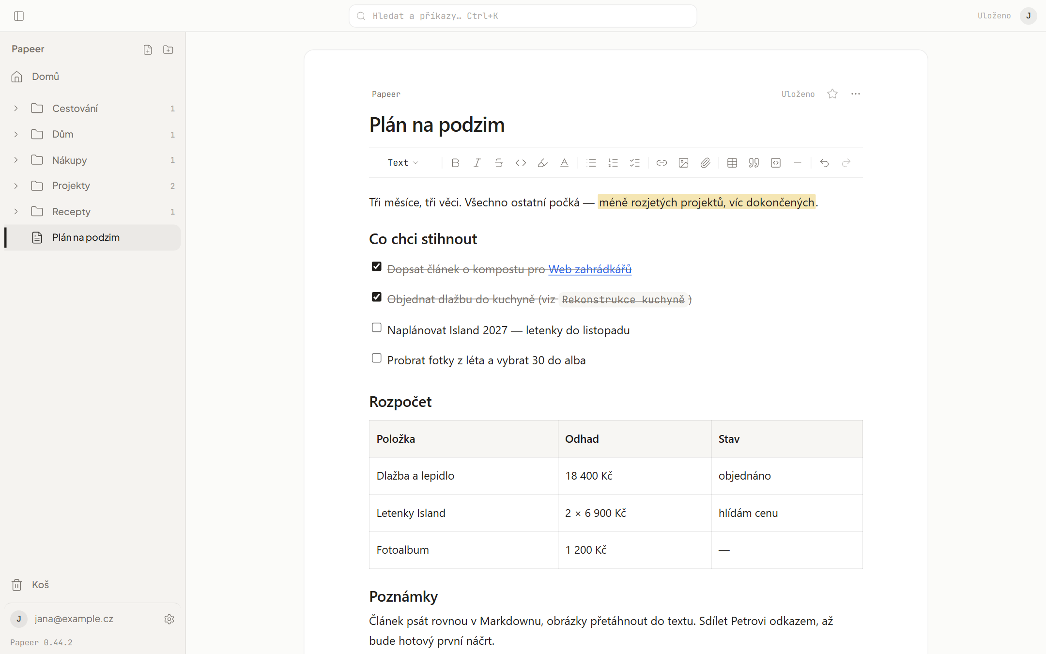The image size is (1046, 654).
Task: Expand the Recepty folder chevron
Action: coord(16,212)
